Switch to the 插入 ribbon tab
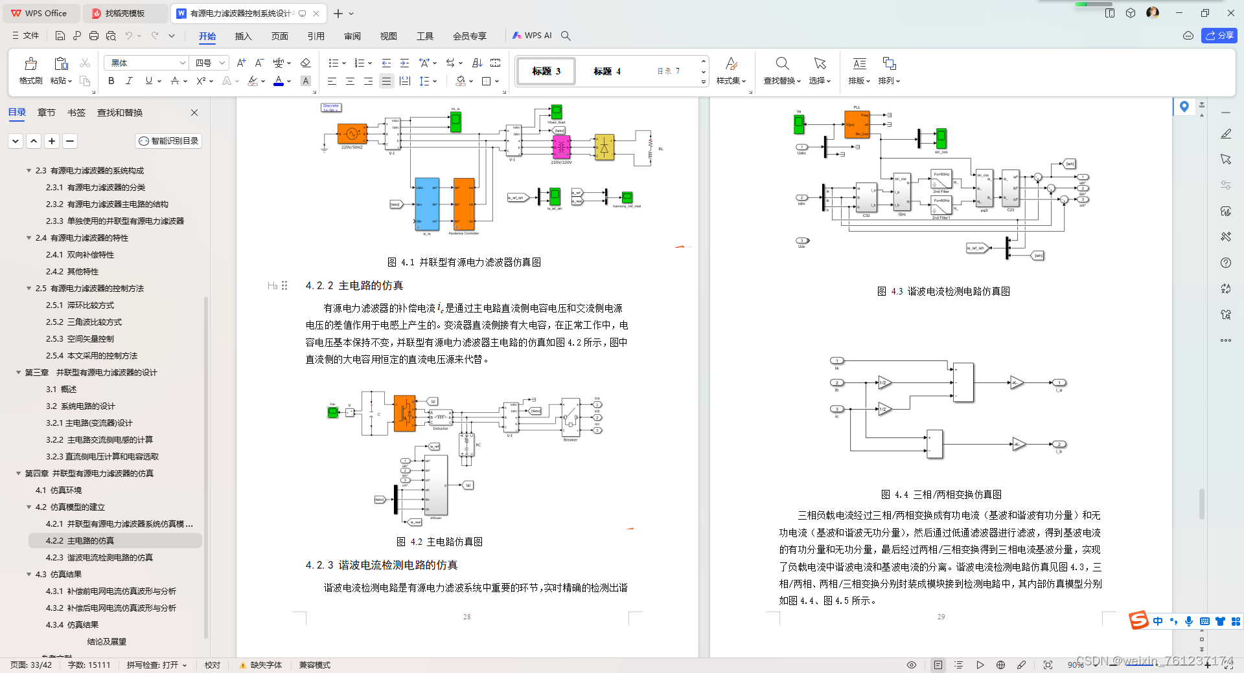 pyautogui.click(x=243, y=36)
